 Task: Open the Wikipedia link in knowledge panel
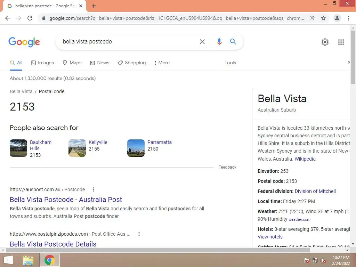(x=305, y=159)
